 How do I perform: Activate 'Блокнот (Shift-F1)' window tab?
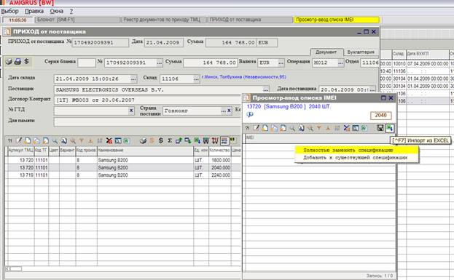coord(77,20)
